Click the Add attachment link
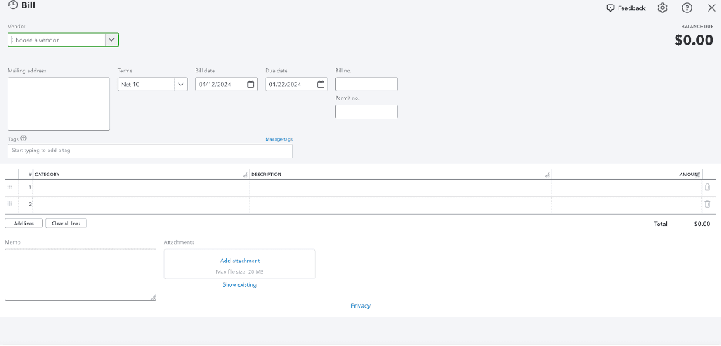 (240, 261)
